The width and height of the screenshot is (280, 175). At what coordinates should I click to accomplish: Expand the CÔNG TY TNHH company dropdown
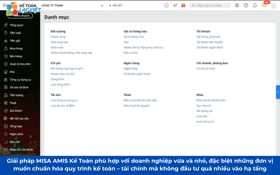[102, 5]
